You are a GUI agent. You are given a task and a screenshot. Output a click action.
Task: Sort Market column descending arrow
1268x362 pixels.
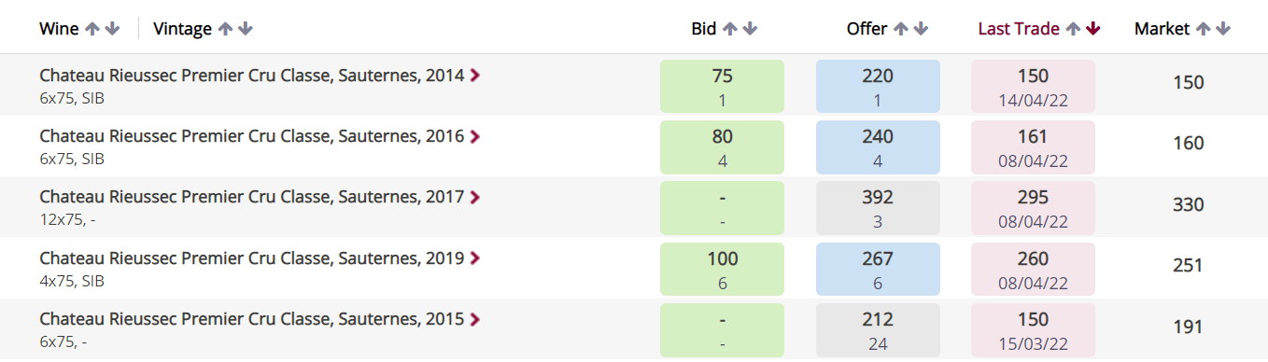(x=1223, y=29)
